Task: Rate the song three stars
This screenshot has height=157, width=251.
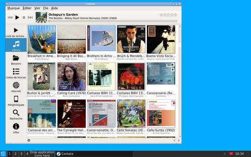Action: [x=168, y=15]
